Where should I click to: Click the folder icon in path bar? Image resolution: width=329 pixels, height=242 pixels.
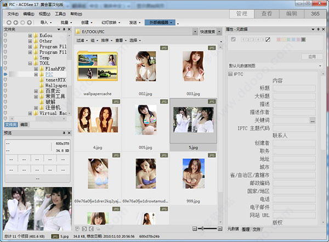coord(78,32)
